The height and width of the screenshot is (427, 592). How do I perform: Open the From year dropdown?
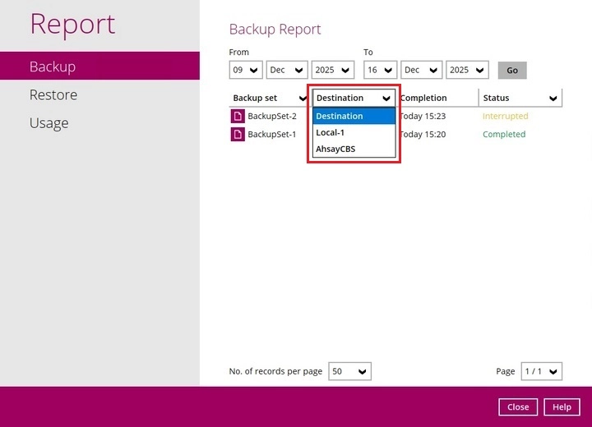point(332,71)
